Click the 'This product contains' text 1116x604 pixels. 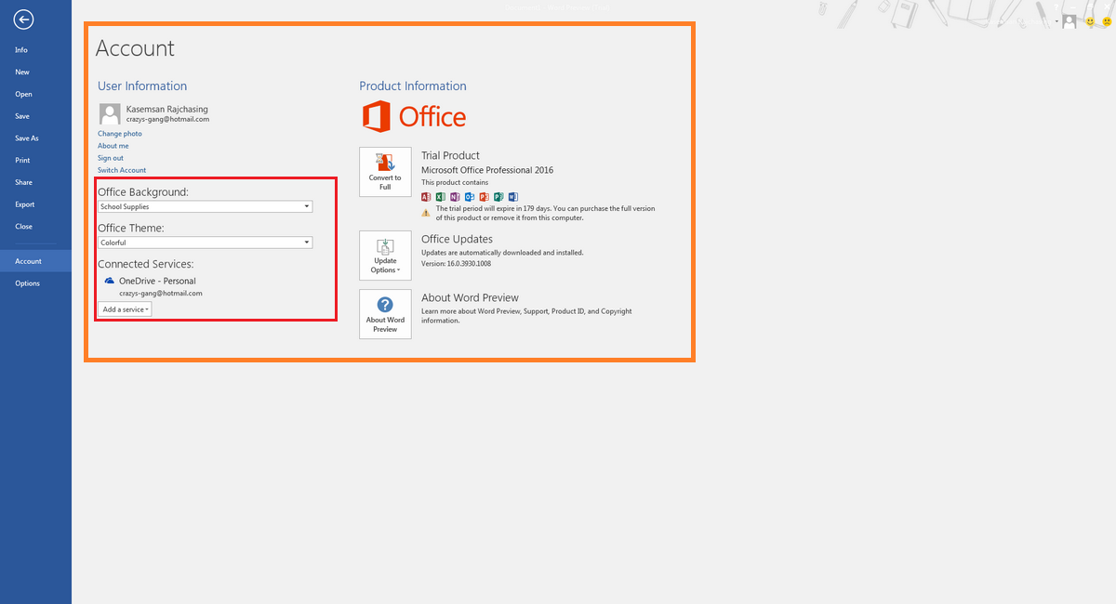pyautogui.click(x=455, y=183)
